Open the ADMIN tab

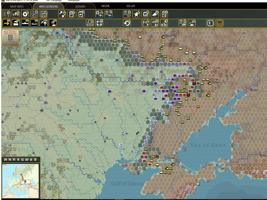pos(80,7)
